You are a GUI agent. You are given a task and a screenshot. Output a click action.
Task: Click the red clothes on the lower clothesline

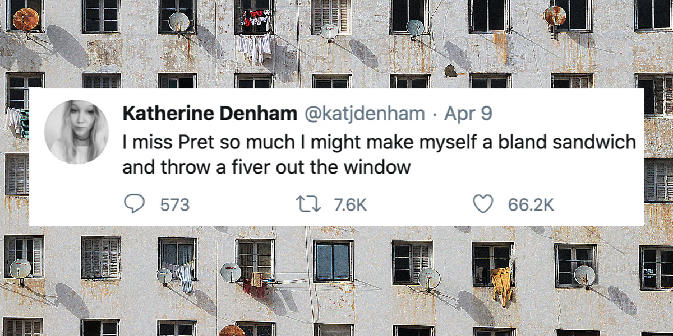pyautogui.click(x=254, y=288)
